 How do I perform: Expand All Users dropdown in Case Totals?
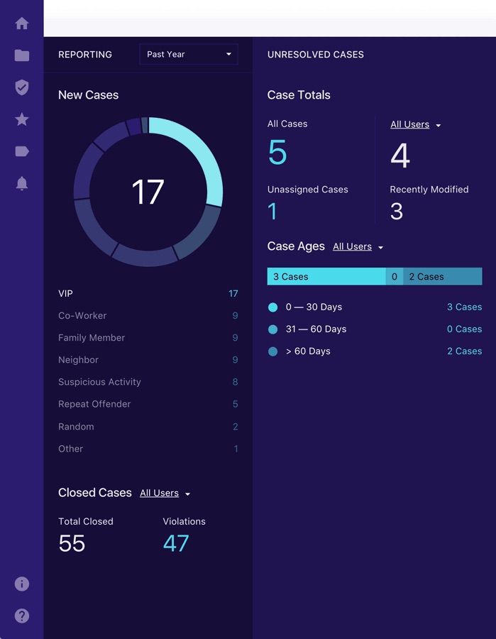(x=415, y=125)
